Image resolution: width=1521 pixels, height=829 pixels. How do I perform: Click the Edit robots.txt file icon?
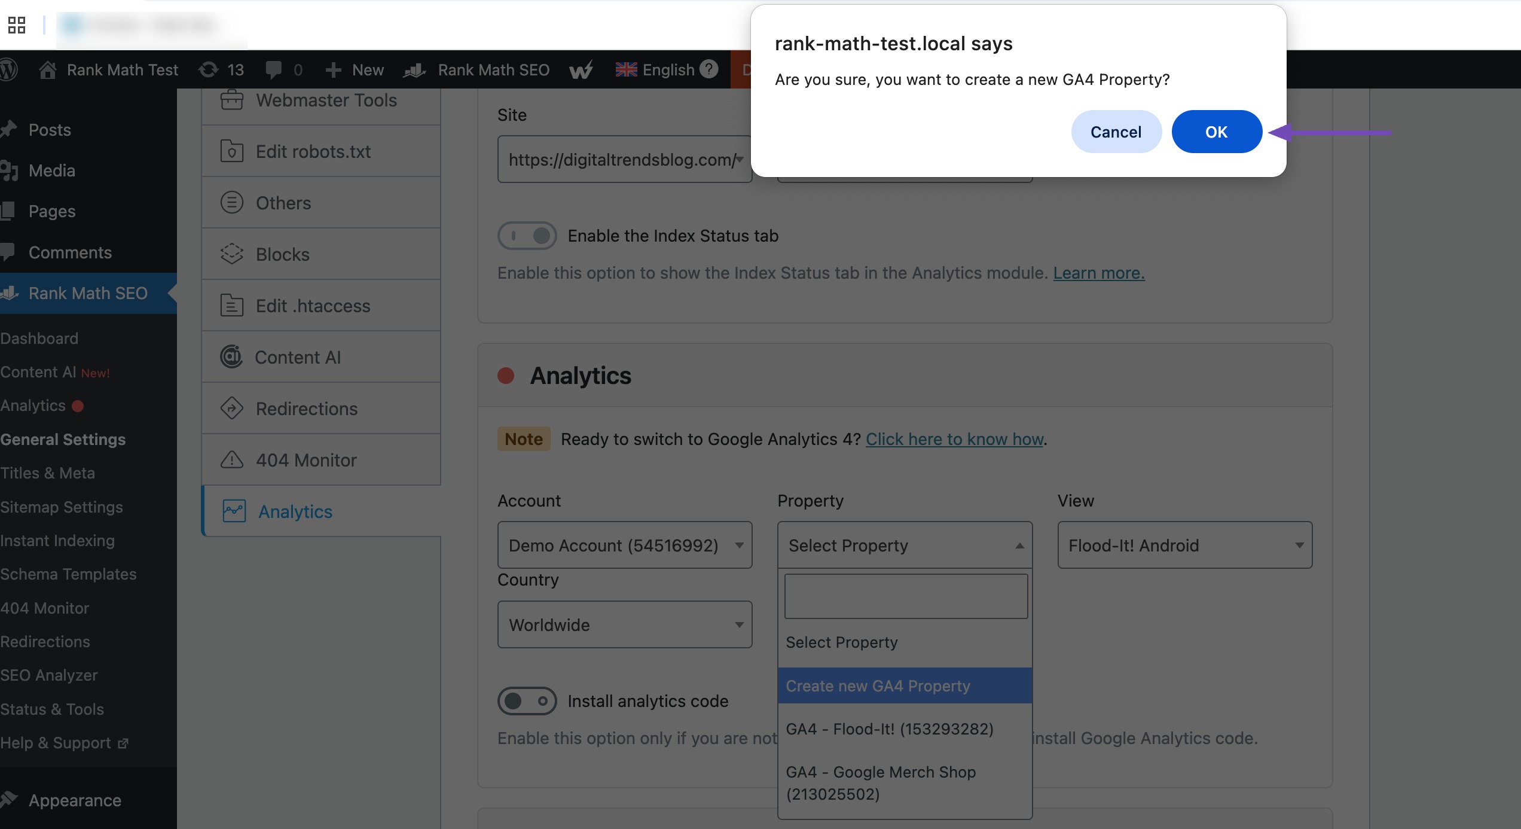point(231,151)
